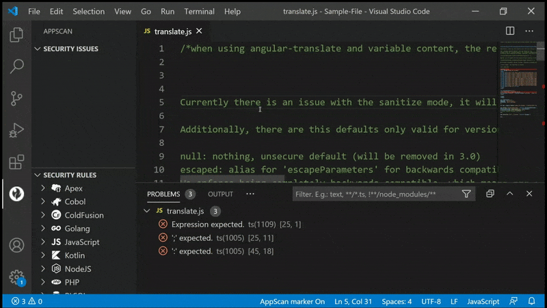Select the AppScan activity bar icon

coord(16,194)
